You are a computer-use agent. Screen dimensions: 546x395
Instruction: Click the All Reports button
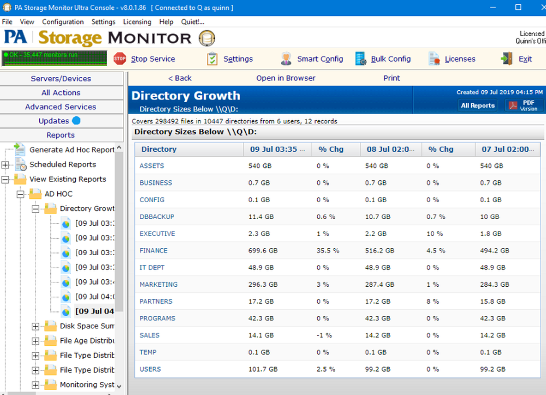pyautogui.click(x=478, y=105)
